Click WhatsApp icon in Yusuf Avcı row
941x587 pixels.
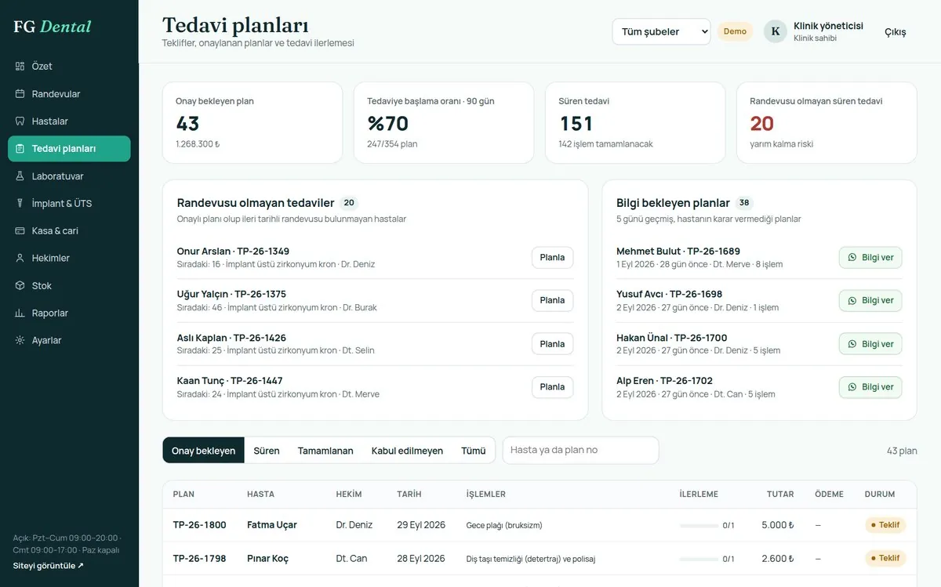point(852,300)
